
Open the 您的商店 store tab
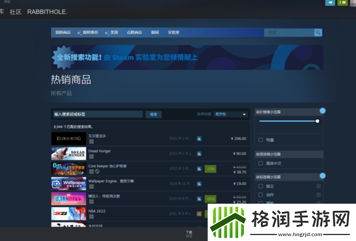(63, 33)
